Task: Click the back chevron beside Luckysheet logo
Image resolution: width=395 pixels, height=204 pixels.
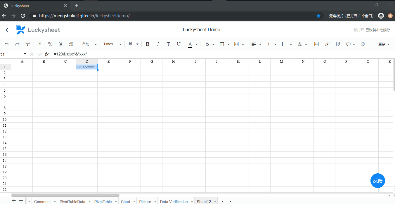Action: (x=7, y=30)
